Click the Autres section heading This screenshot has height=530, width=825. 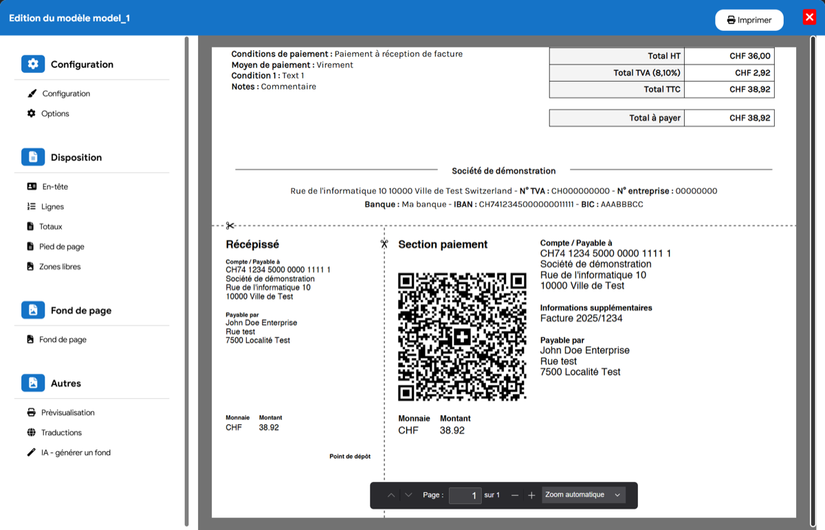tap(66, 383)
